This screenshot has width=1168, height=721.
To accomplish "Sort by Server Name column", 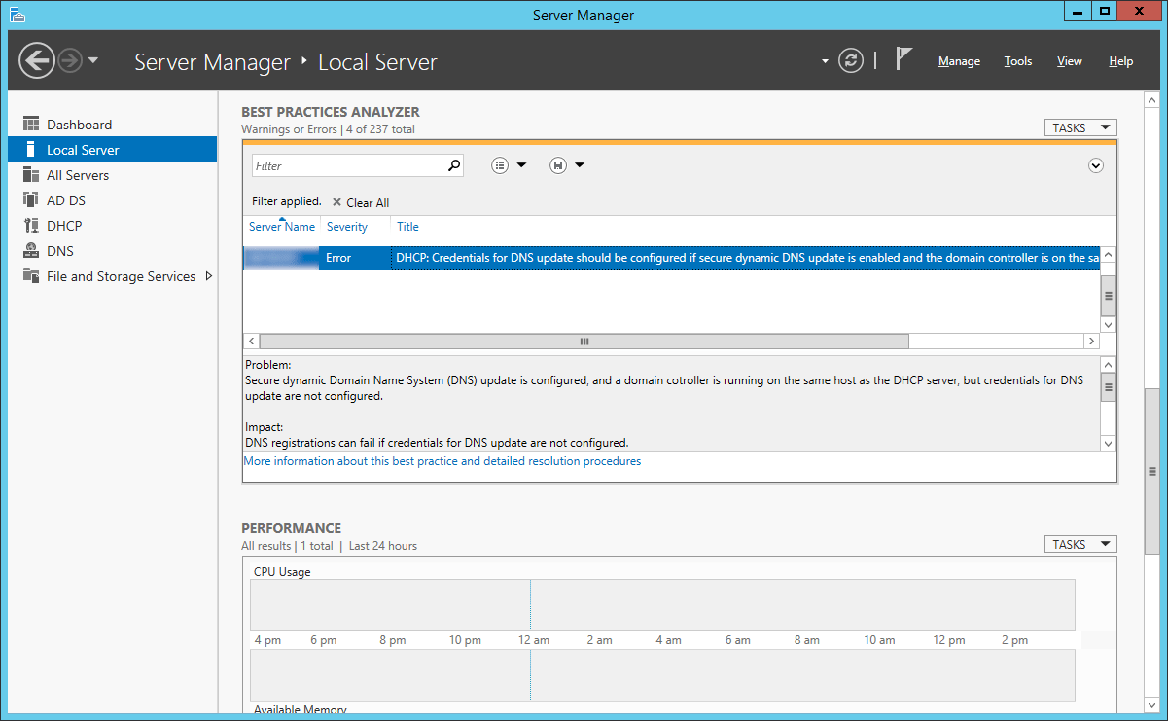I will click(x=282, y=227).
